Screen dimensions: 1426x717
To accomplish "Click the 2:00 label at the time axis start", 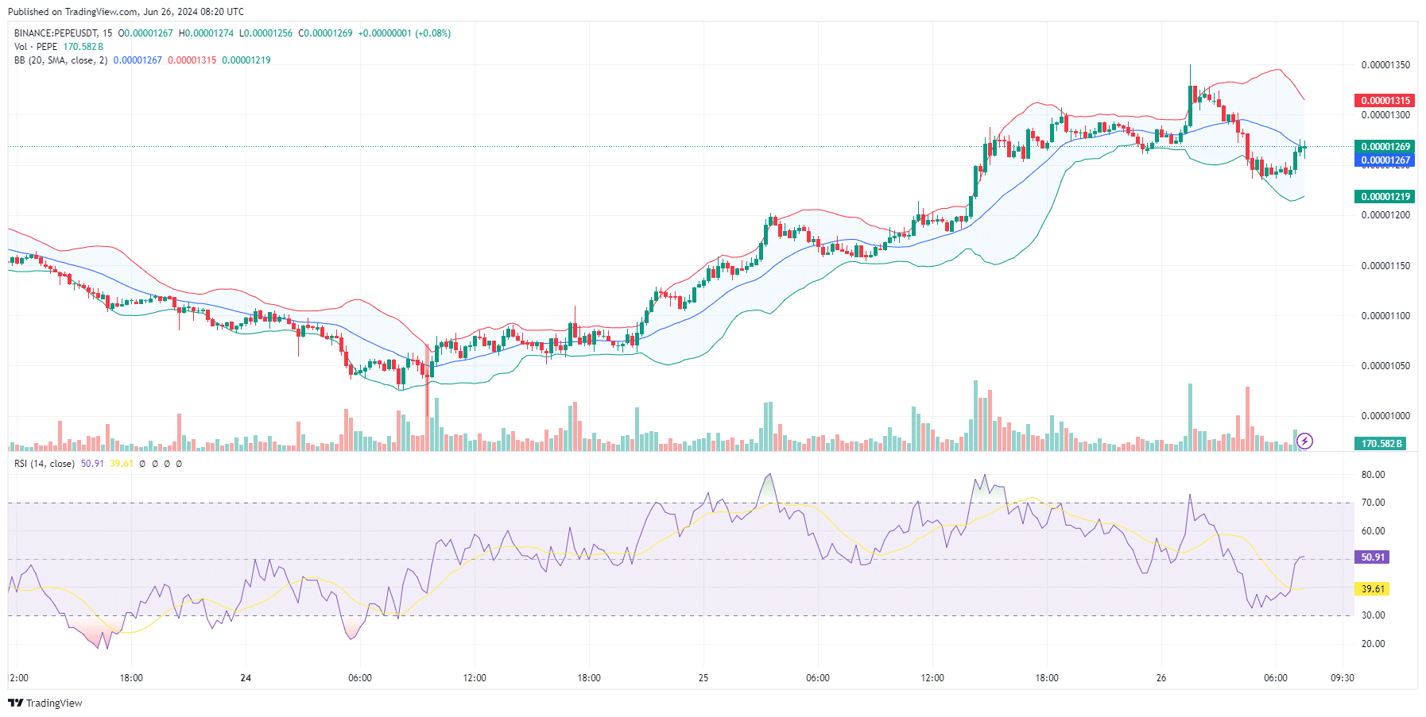I will 19,678.
